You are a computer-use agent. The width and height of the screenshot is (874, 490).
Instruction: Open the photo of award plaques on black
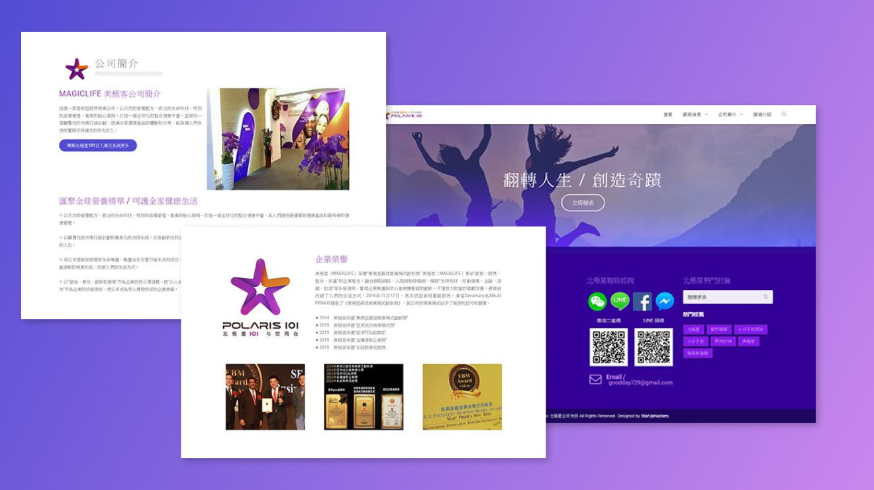click(364, 397)
